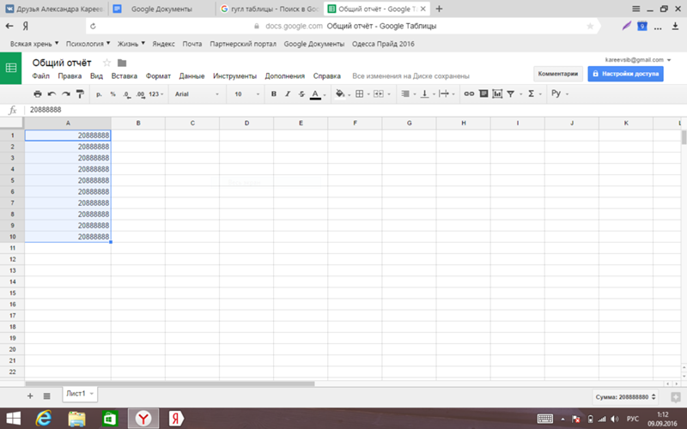Viewport: 687px width, 429px height.
Task: Click the Filter funnel icon
Action: [x=510, y=94]
